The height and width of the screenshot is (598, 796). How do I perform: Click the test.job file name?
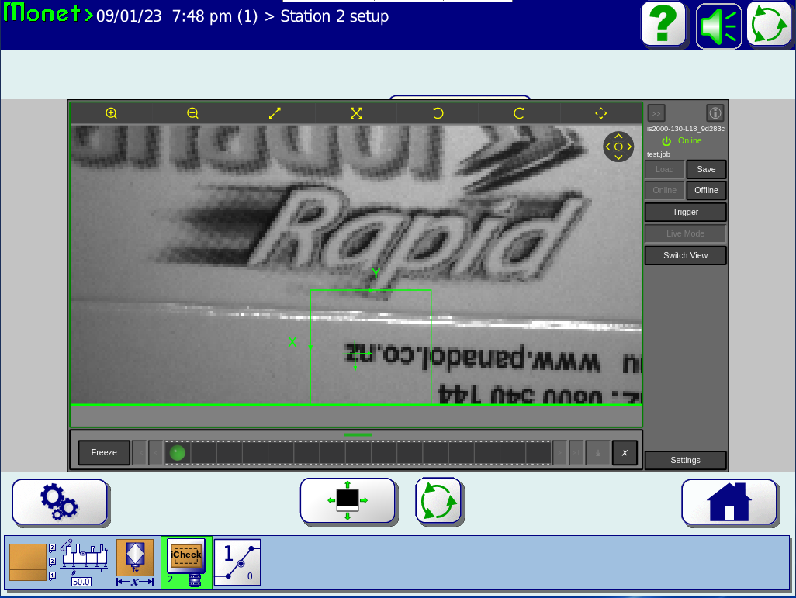(659, 154)
